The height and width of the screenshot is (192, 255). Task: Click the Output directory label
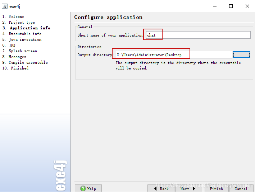[x=95, y=55]
